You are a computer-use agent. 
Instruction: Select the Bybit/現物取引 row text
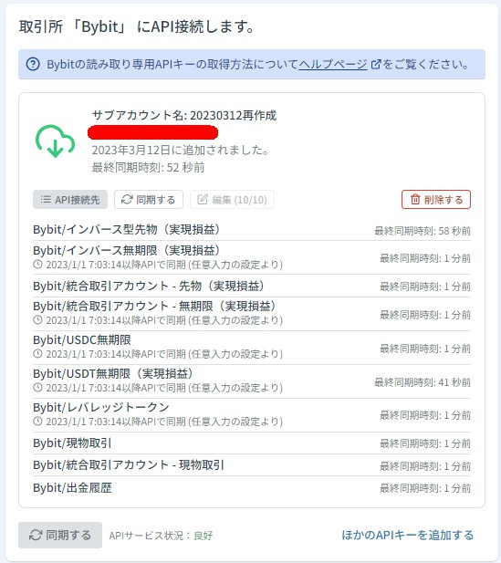(x=72, y=443)
